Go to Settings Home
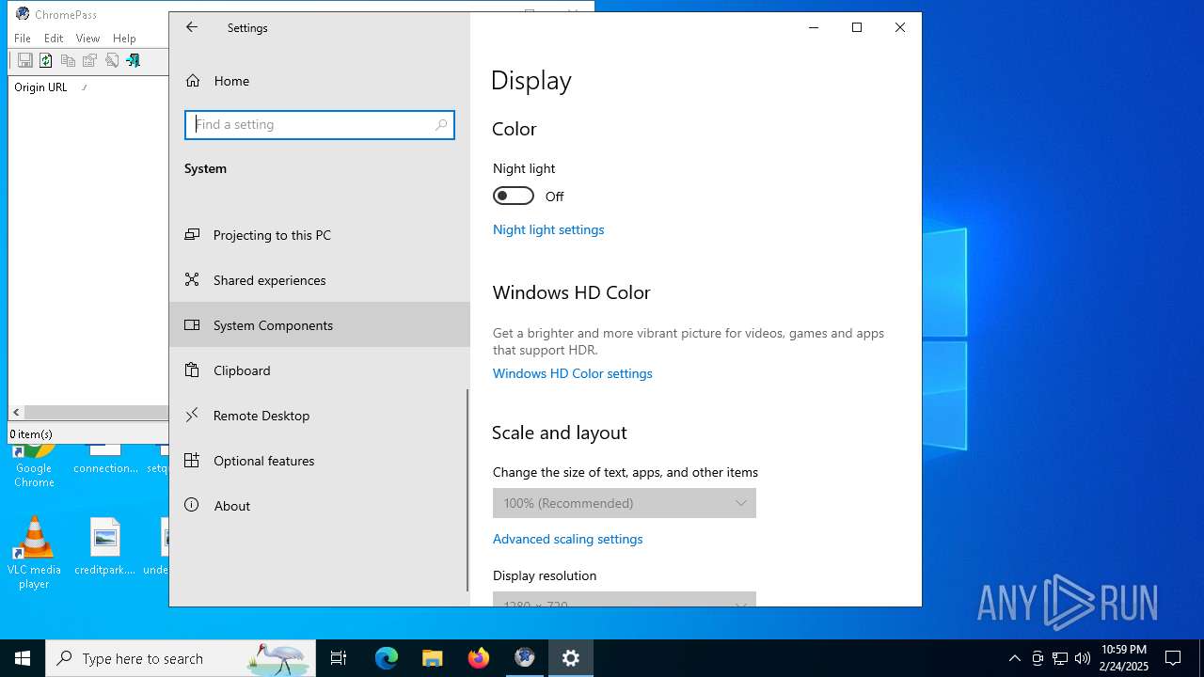 [320, 81]
